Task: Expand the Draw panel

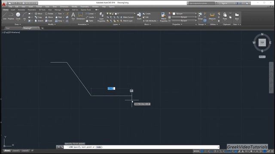Action: click(18, 24)
